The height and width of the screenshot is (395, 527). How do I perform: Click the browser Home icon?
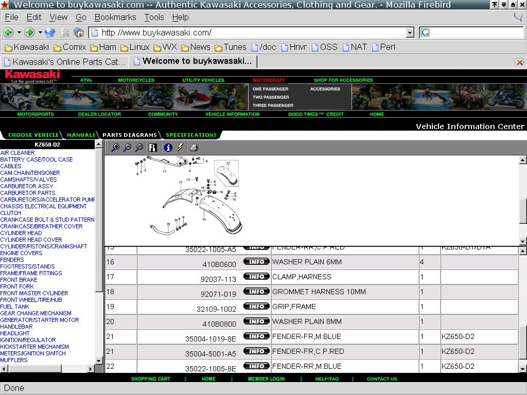pos(79,32)
